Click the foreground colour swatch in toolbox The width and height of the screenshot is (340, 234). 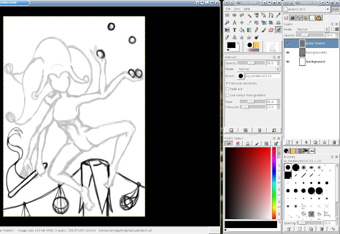(x=231, y=45)
